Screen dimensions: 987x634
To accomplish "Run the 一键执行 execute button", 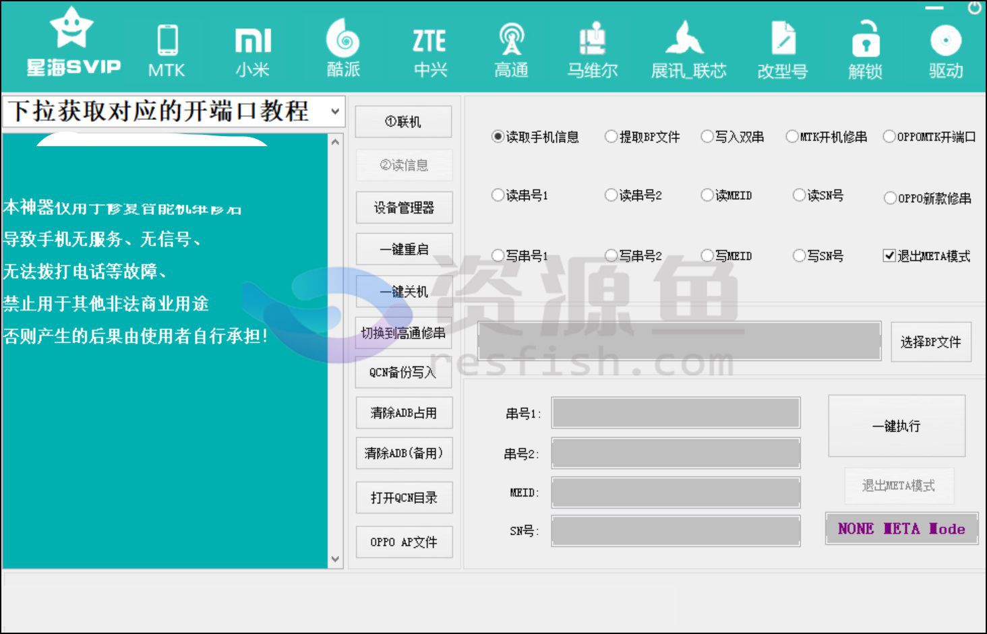I will [x=897, y=426].
